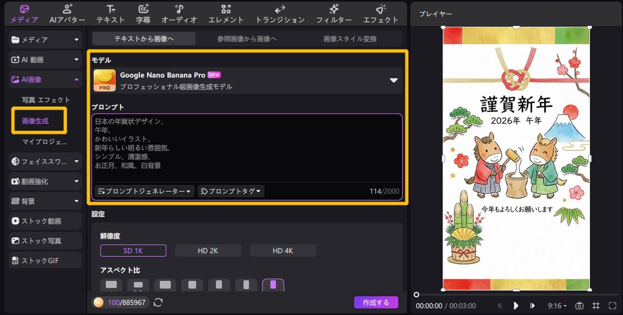The width and height of the screenshot is (623, 315).
Task: Play the preview video
Action: [516, 306]
